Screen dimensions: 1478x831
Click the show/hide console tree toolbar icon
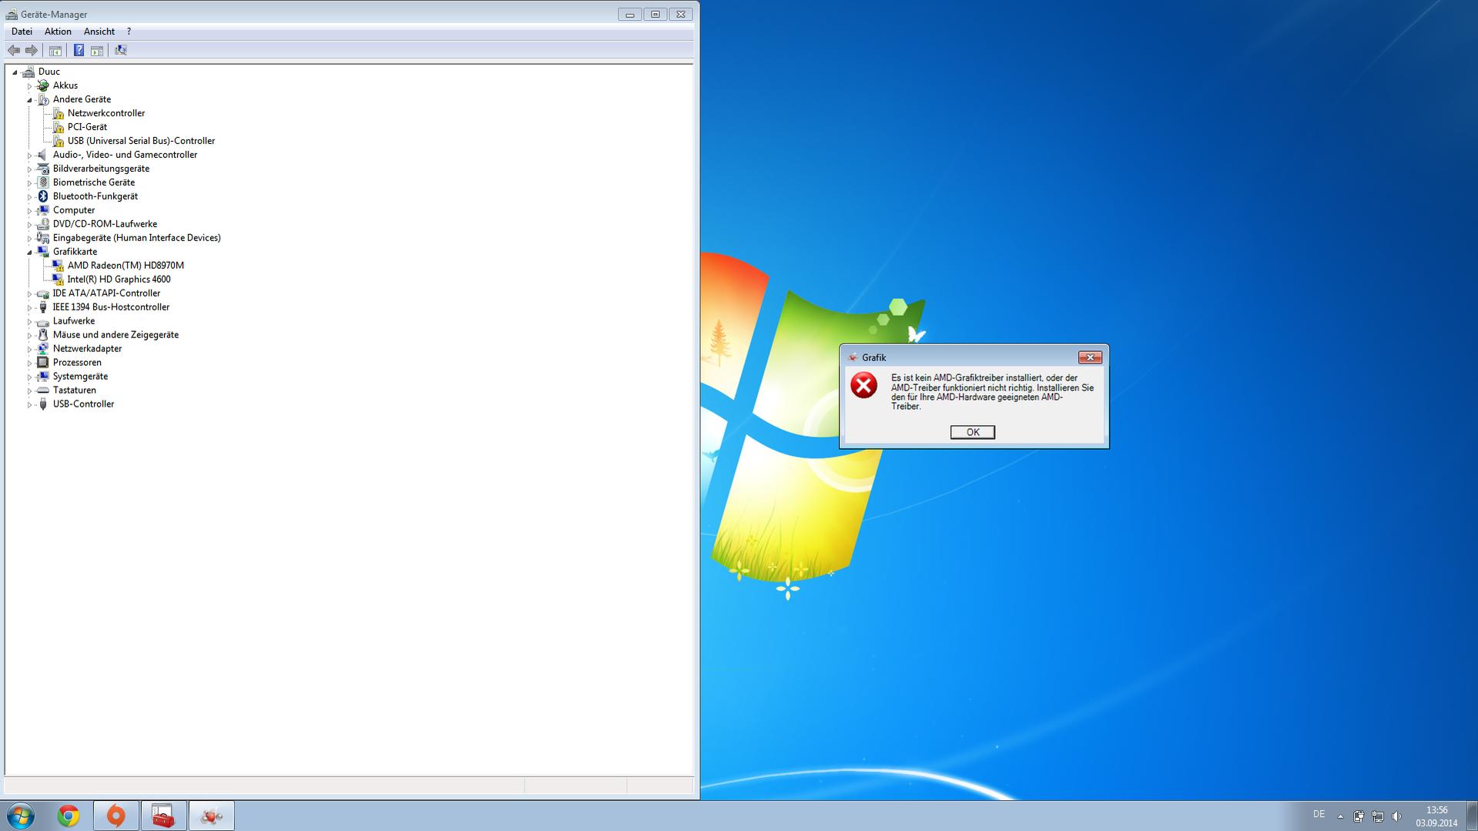click(55, 50)
